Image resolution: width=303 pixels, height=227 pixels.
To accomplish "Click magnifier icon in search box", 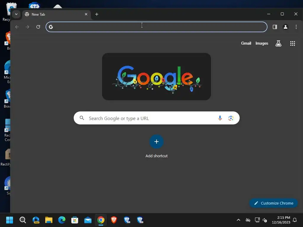I will [82, 118].
